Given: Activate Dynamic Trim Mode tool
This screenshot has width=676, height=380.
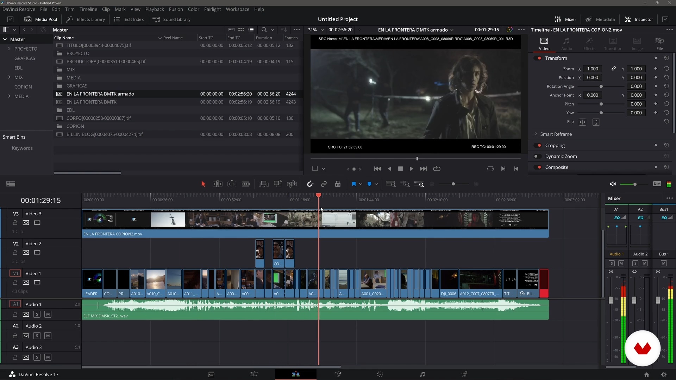Looking at the screenshot, I should click(x=232, y=184).
